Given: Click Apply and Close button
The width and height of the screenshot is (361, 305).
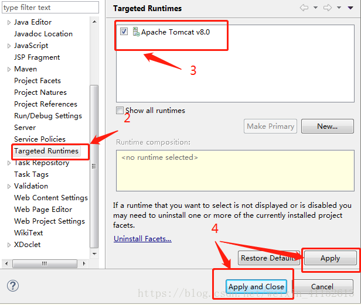Looking at the screenshot, I should click(256, 287).
